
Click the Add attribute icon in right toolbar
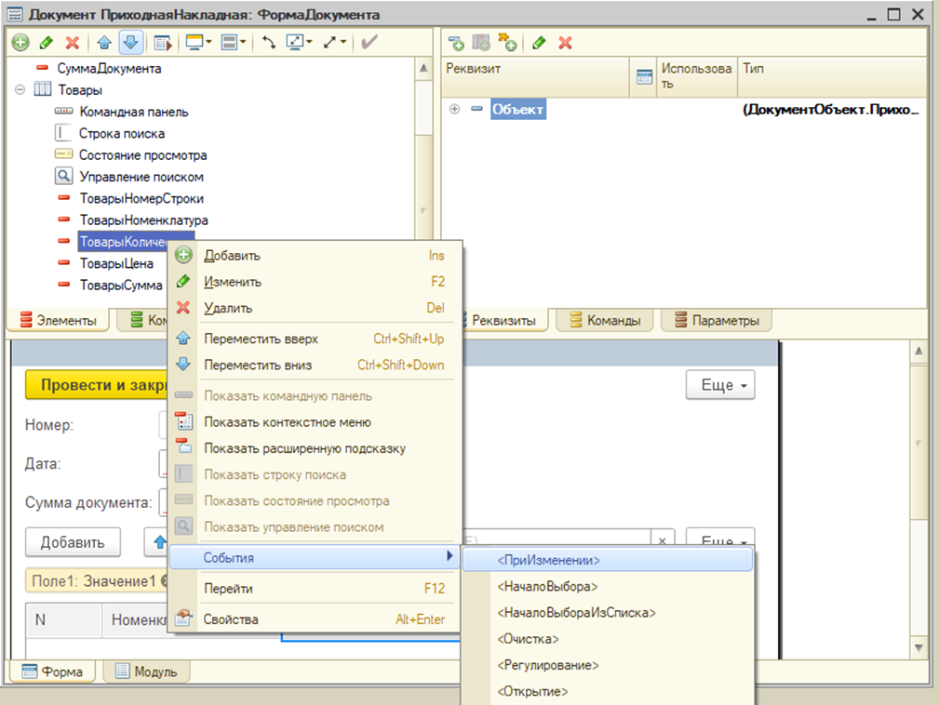tap(456, 43)
